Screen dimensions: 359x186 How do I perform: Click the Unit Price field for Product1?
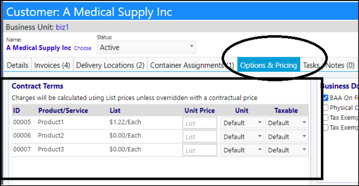[x=199, y=123]
